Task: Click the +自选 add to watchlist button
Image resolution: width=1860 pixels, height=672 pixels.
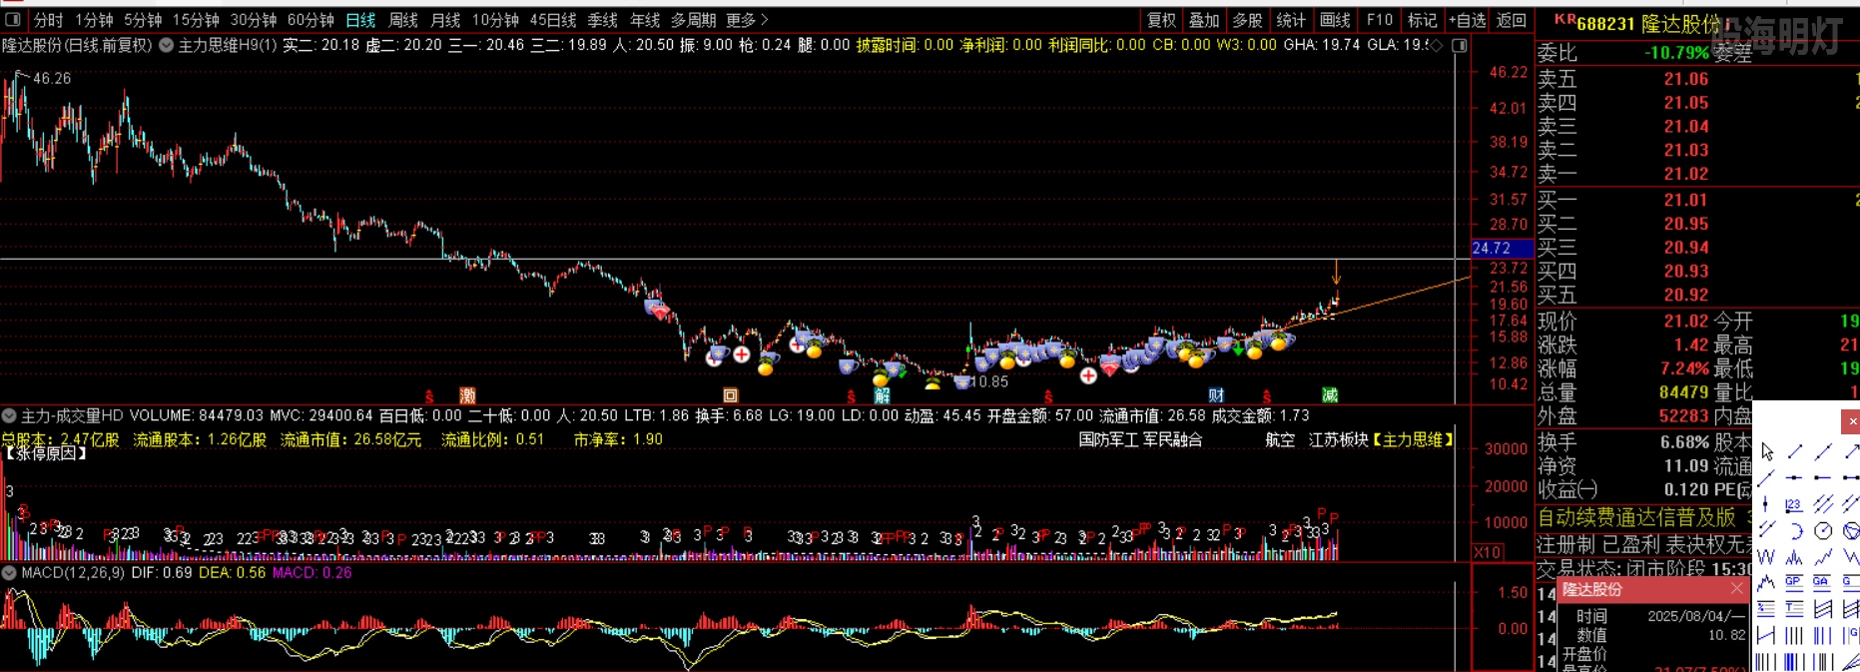Action: (x=1468, y=20)
